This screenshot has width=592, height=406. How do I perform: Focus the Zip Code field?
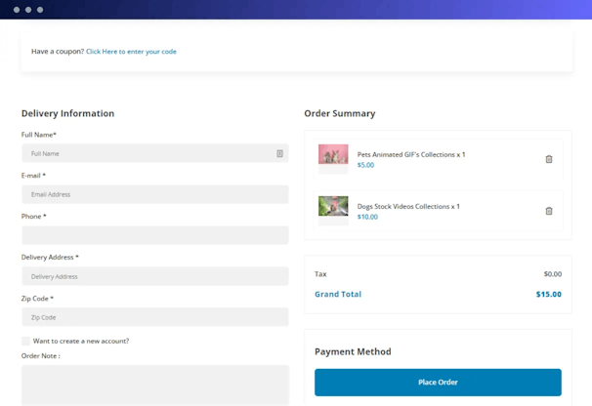[x=154, y=317]
